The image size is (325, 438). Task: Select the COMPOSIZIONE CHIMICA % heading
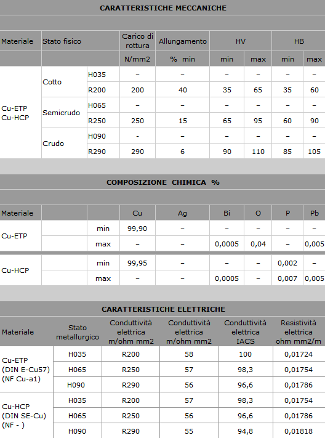pyautogui.click(x=163, y=182)
